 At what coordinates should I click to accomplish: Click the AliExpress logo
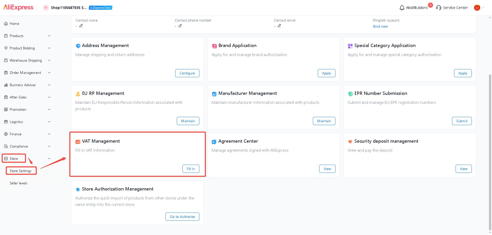(x=18, y=7)
